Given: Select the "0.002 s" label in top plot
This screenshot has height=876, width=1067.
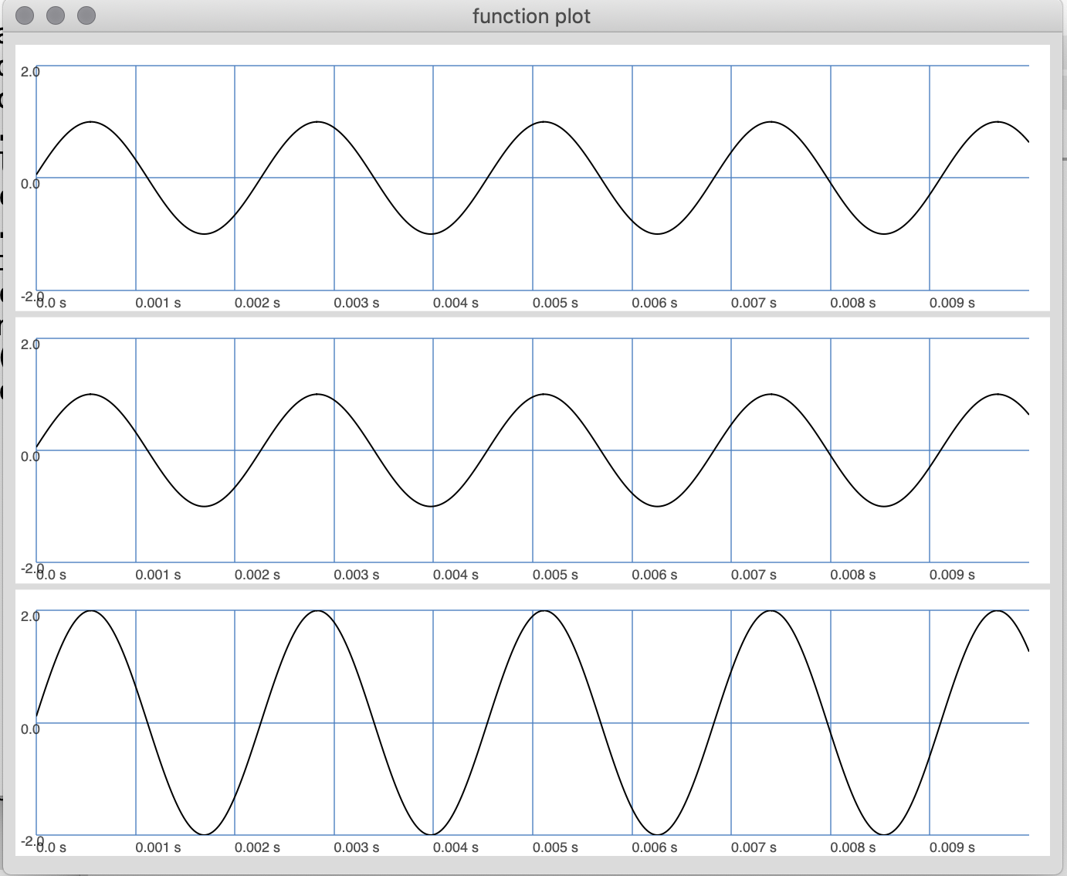Looking at the screenshot, I should (257, 303).
